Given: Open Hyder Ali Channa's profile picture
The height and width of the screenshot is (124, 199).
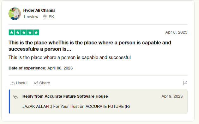Looking at the screenshot, I should click(15, 14).
